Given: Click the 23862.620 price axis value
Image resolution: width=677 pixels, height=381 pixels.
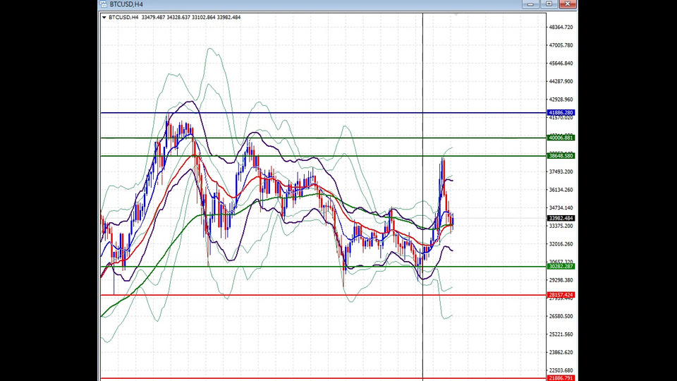Looking at the screenshot, I should 561,353.
